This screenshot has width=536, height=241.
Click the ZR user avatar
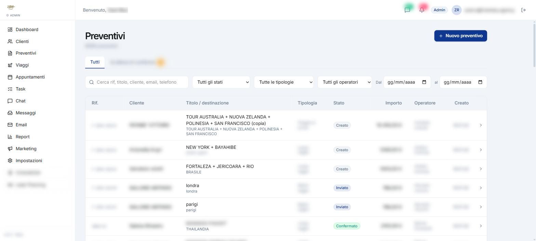[457, 10]
